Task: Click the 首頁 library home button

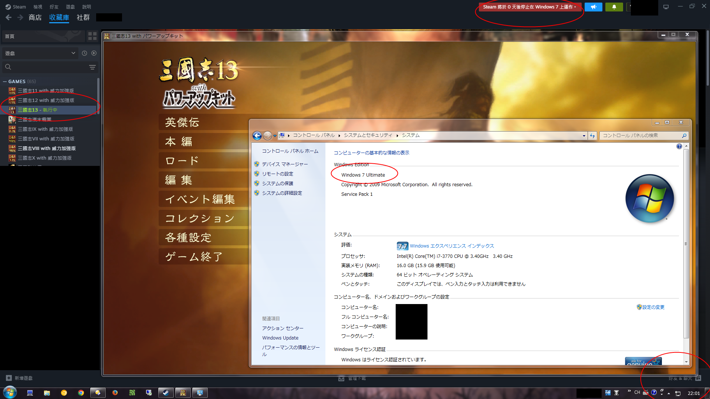Action: 43,36
